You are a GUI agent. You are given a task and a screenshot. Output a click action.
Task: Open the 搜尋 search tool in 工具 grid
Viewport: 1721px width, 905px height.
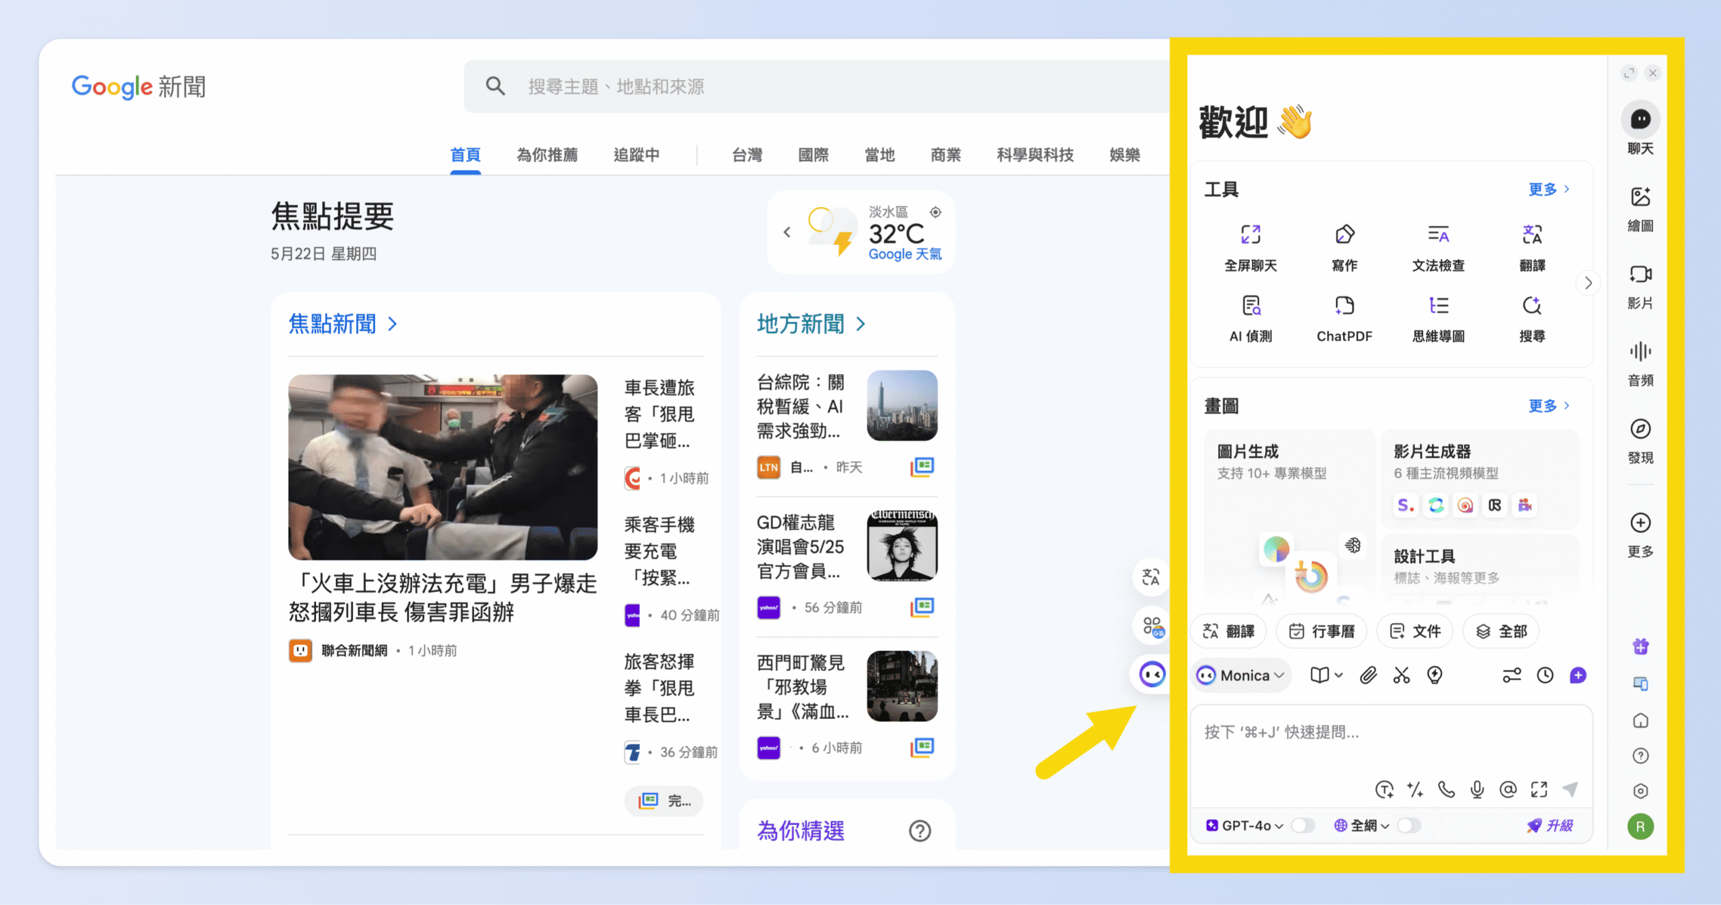[1532, 318]
